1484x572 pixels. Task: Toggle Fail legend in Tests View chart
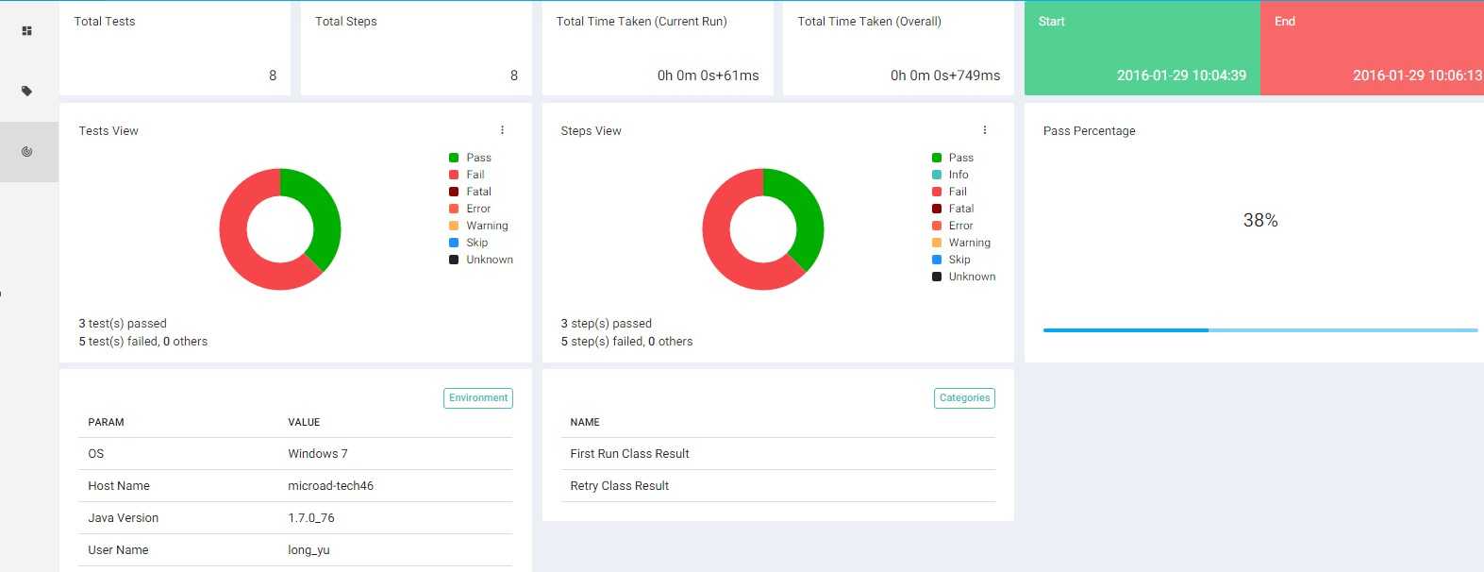467,175
